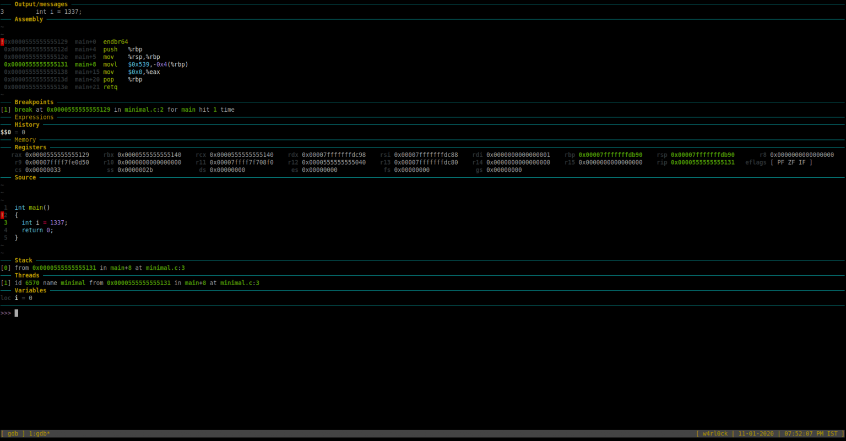Viewport: 846px width, 441px height.
Task: Select the 1:gdb tmux window tab
Action: [x=39, y=434]
